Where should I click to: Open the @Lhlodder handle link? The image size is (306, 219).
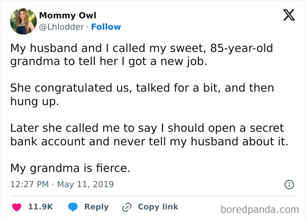(x=61, y=27)
